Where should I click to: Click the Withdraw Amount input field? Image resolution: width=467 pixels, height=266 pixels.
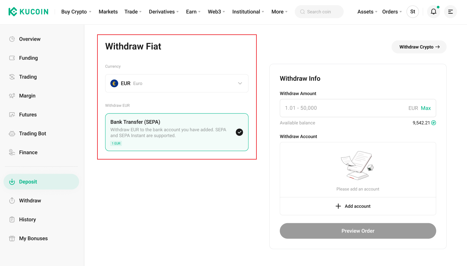click(344, 108)
